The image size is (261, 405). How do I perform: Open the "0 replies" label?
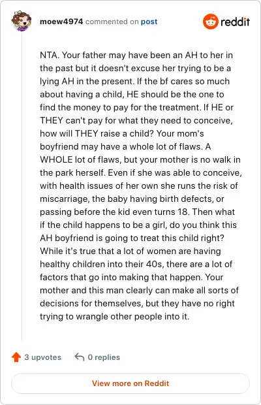pyautogui.click(x=104, y=357)
